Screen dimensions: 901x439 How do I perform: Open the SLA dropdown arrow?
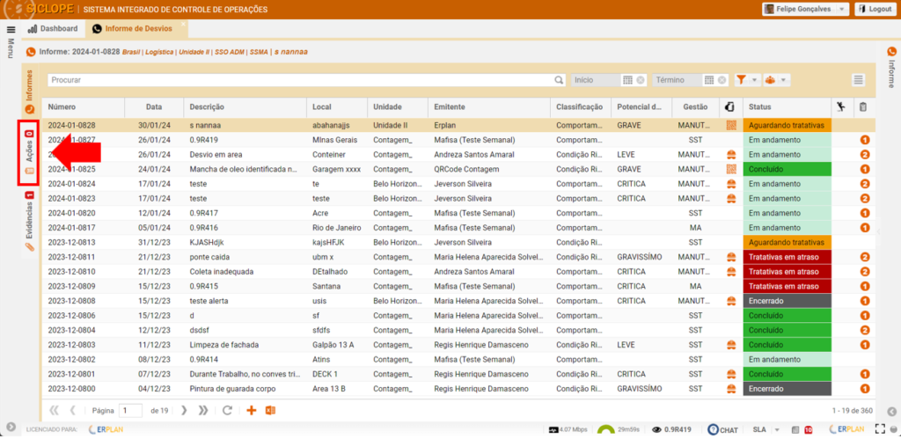point(777,429)
